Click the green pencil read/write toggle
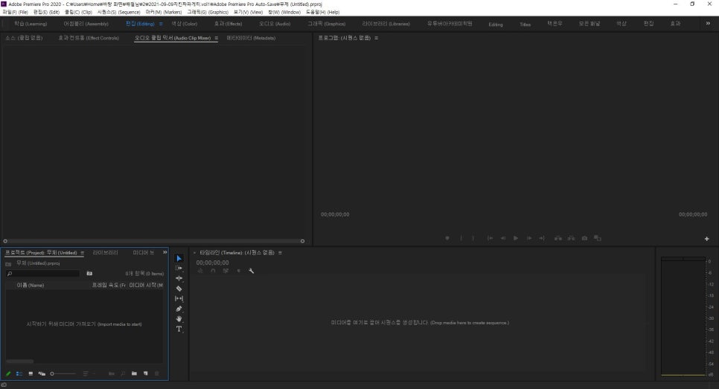 pos(7,374)
